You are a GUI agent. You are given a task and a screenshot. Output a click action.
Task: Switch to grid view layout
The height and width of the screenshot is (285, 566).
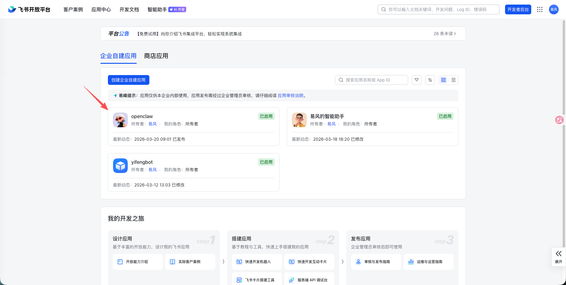point(443,80)
